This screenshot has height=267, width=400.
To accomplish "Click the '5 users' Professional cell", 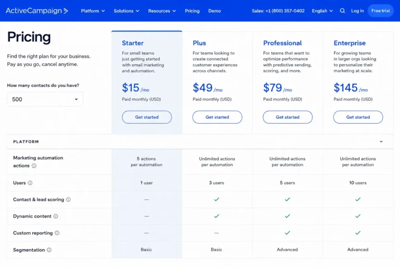I will point(287,183).
